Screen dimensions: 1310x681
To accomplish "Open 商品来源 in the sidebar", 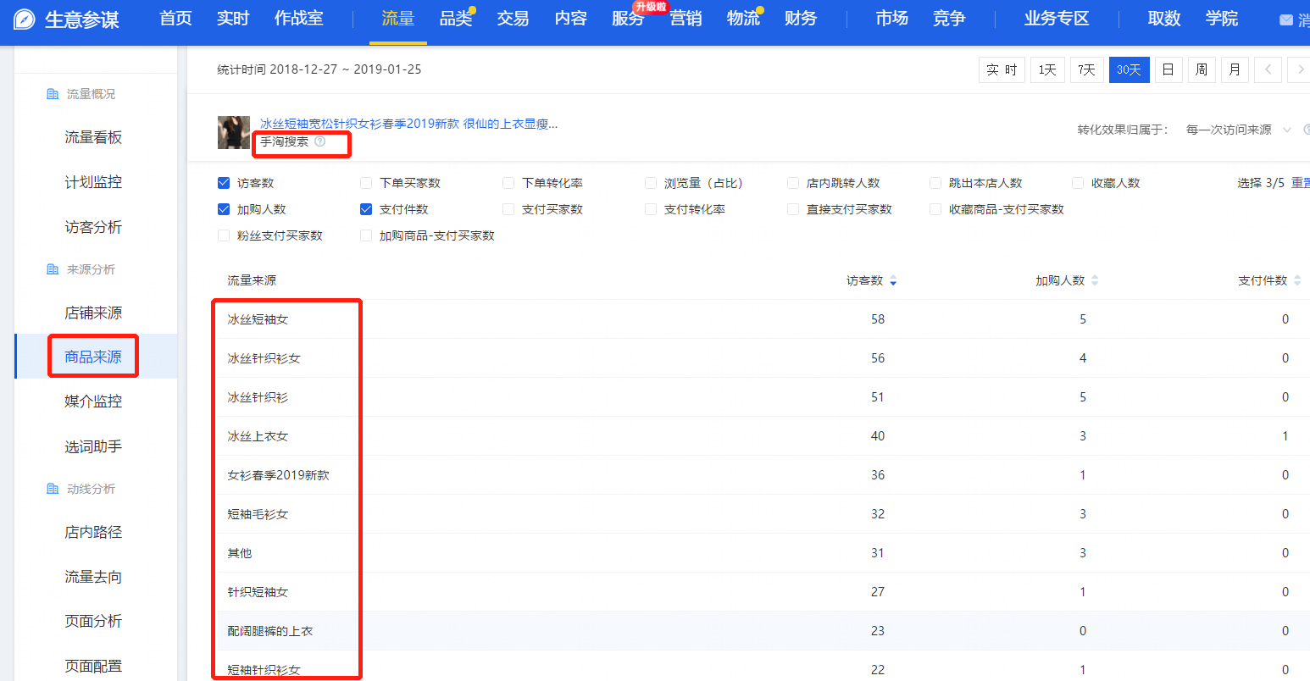I will pos(93,357).
